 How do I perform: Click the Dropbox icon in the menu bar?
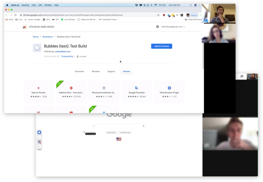[x=136, y=5]
